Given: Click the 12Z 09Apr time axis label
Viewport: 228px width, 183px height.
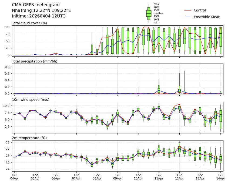Looking at the screenshot, I should pos(118,177).
